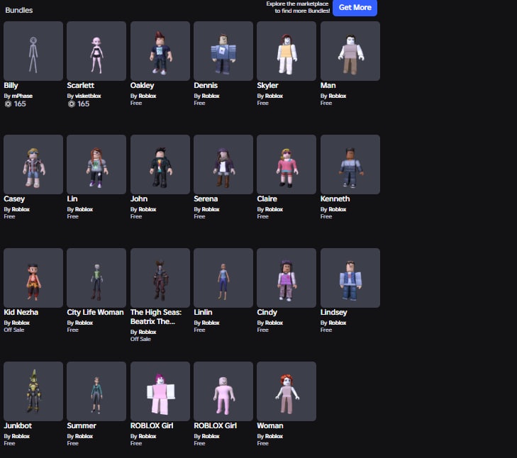The image size is (517, 458).
Task: Open the Kenneth bundle title link
Action: pyautogui.click(x=335, y=199)
